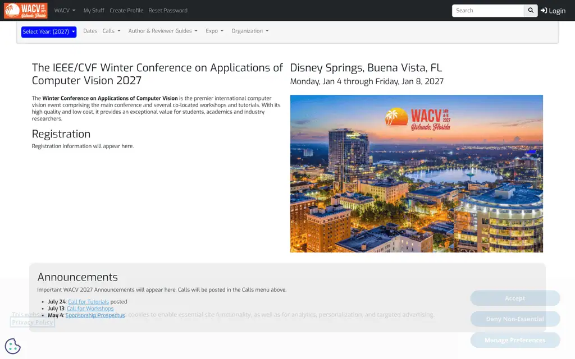
Task: Open the Privacy Policy link
Action: [33, 323]
